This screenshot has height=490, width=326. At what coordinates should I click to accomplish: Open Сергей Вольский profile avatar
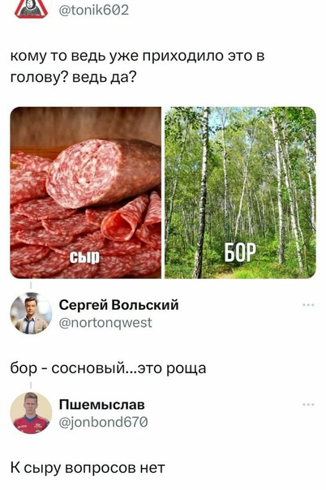tap(31, 313)
